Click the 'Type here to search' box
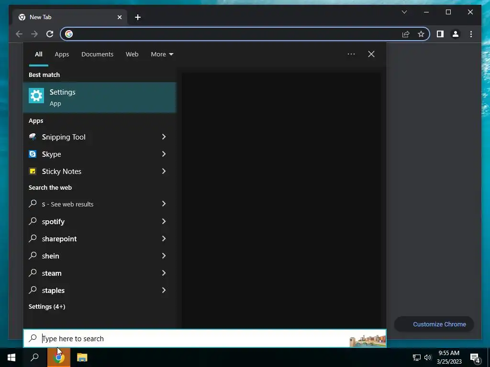490x367 pixels. [205, 338]
